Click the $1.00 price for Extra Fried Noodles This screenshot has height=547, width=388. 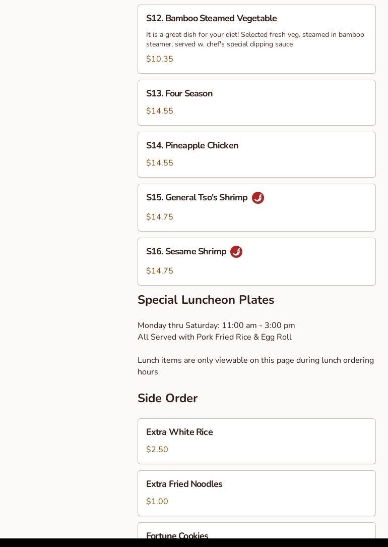point(157,502)
